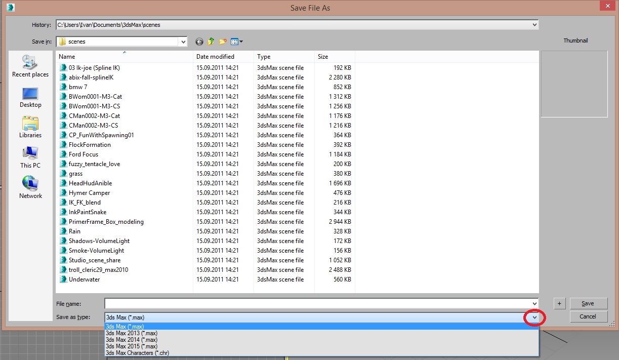Choose 3ds Max Characters (*.chr) file type
Image resolution: width=619 pixels, height=360 pixels.
(322, 353)
